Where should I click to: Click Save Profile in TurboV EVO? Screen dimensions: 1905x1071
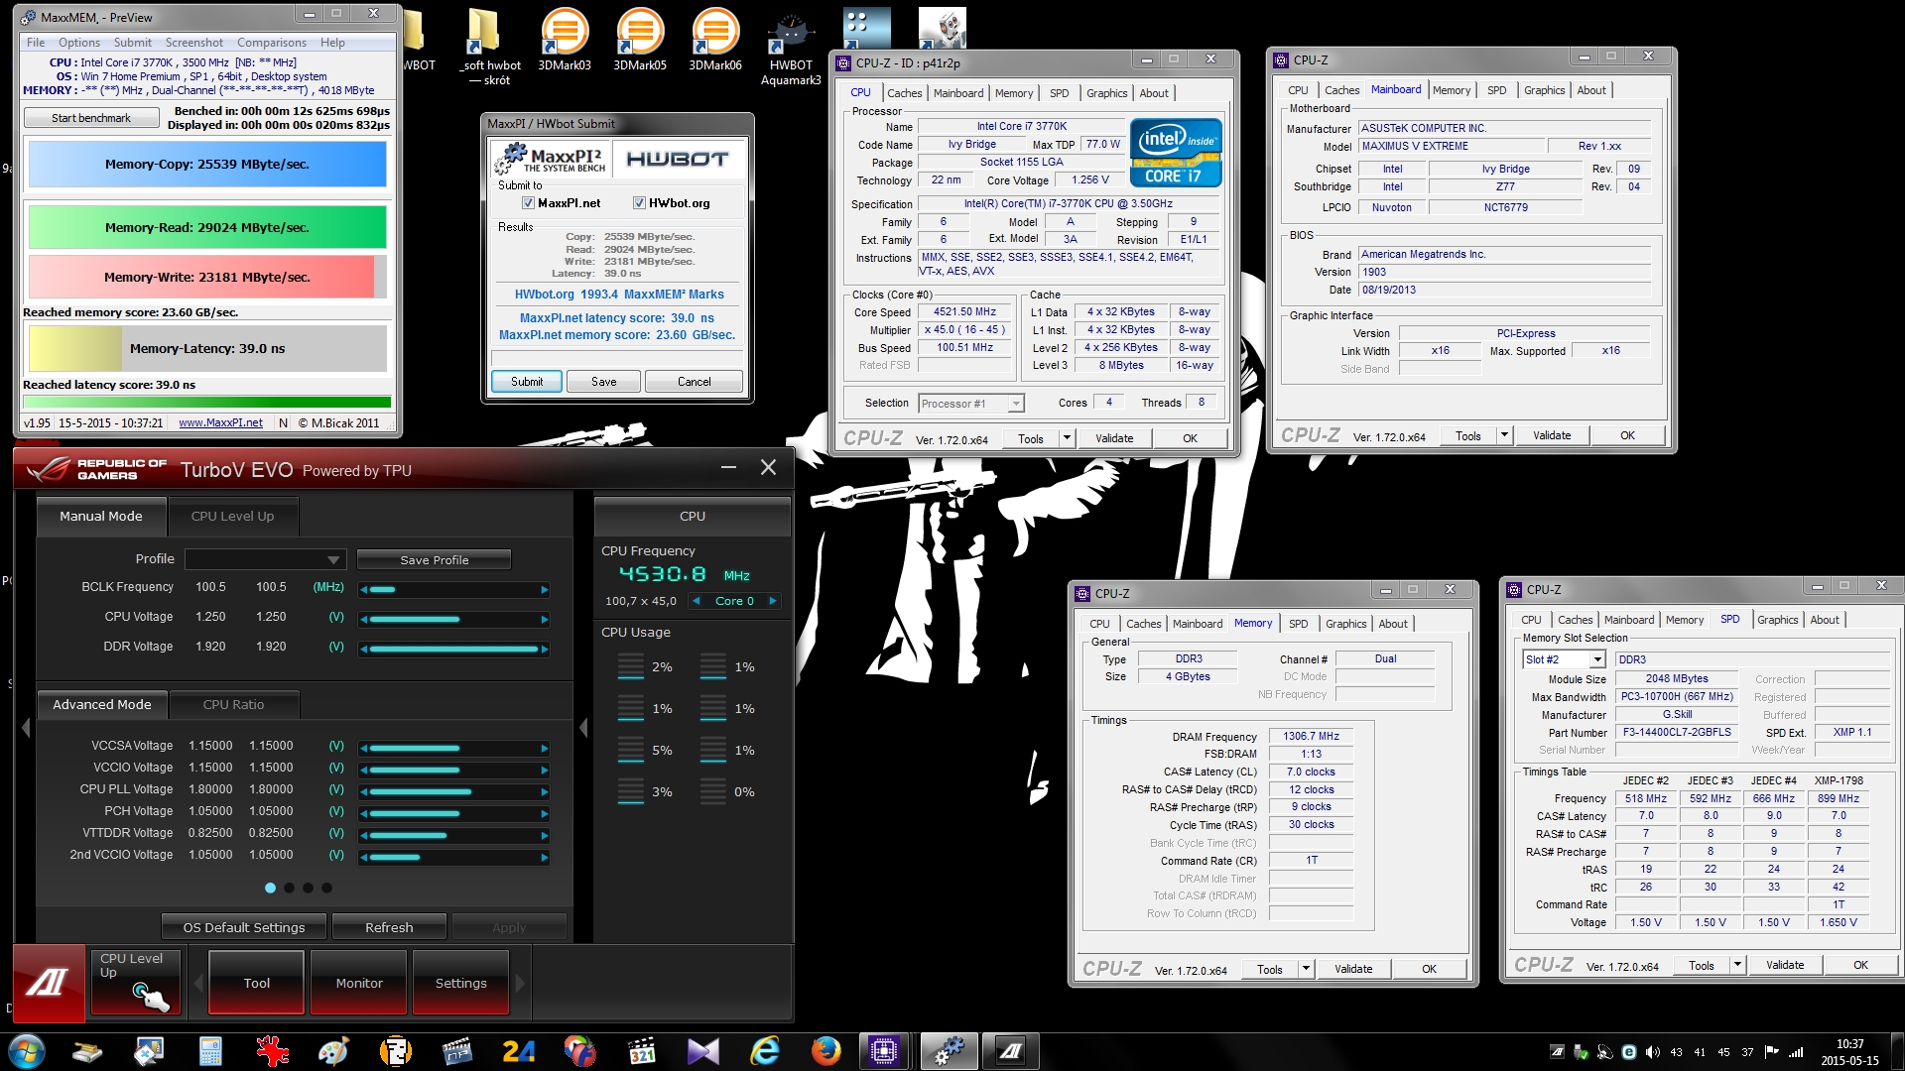434,559
